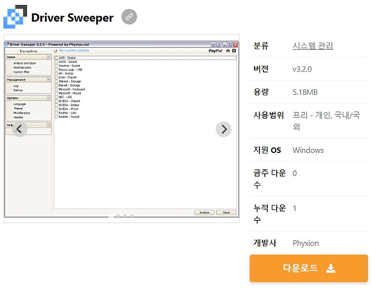Click the home icon in Driver Sweeper toolbar

click(x=228, y=51)
